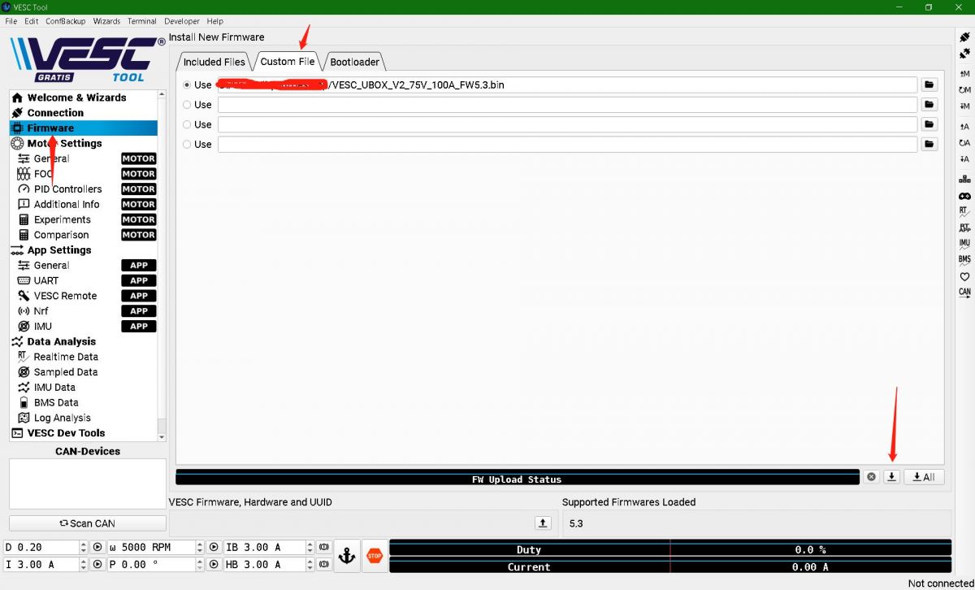This screenshot has width=975, height=590.
Task: Click the upload All button
Action: (924, 477)
